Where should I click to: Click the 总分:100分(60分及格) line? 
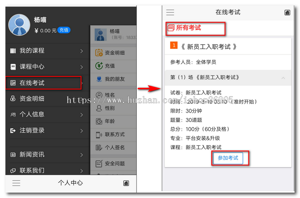coord(200,129)
